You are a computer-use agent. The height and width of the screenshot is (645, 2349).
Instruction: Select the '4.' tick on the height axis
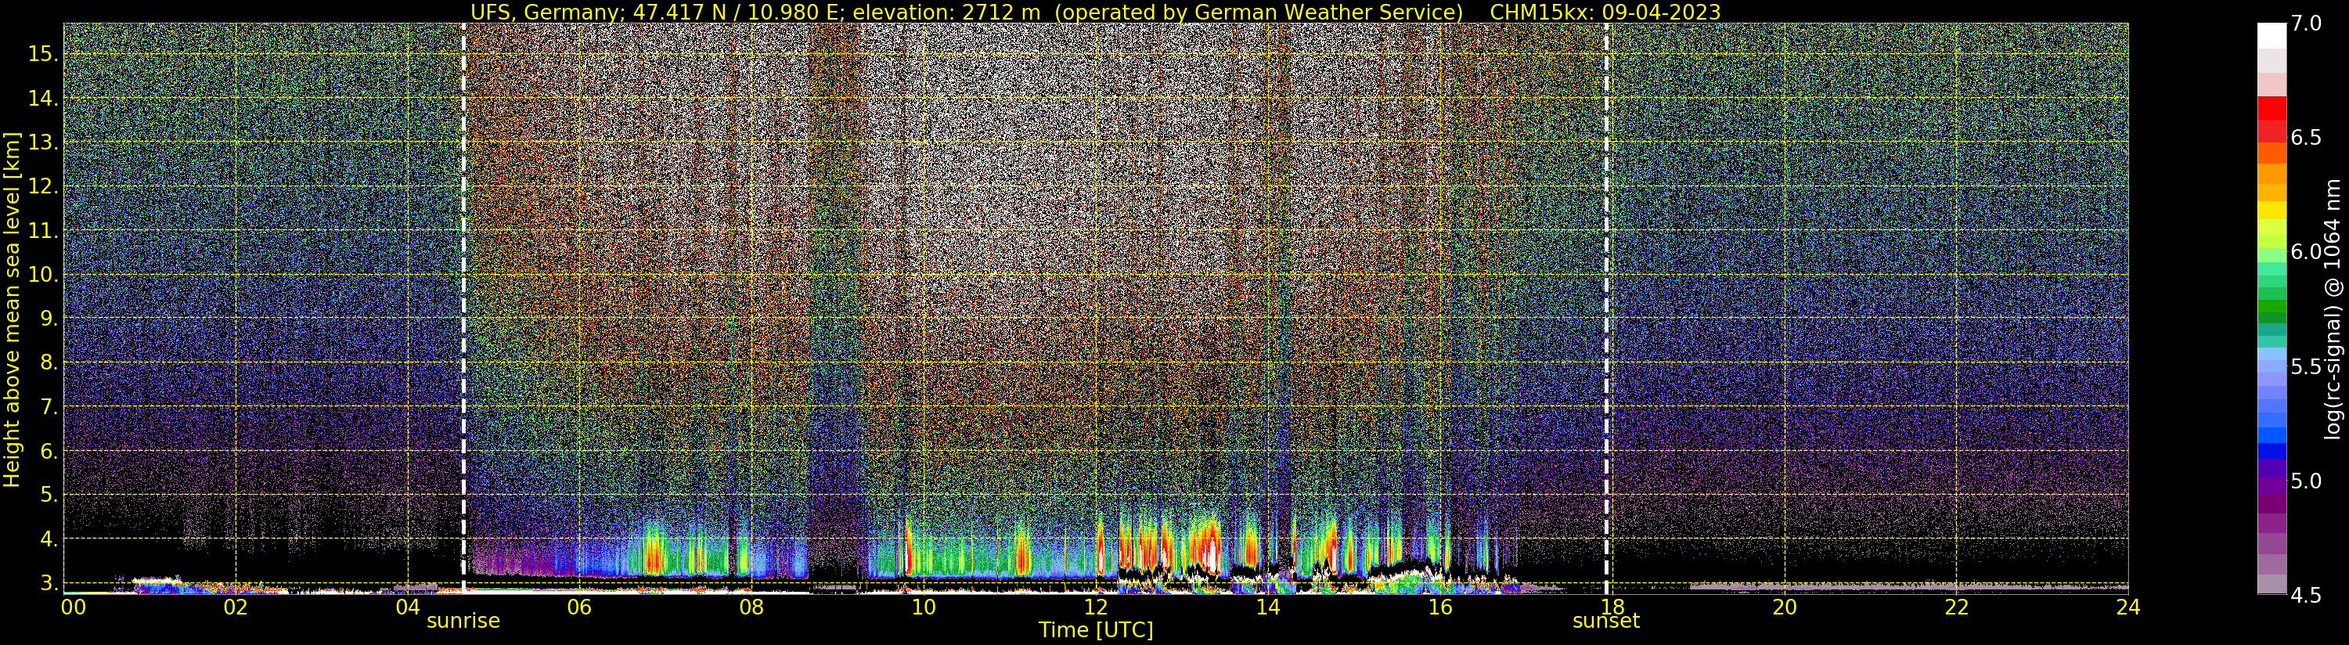point(49,539)
